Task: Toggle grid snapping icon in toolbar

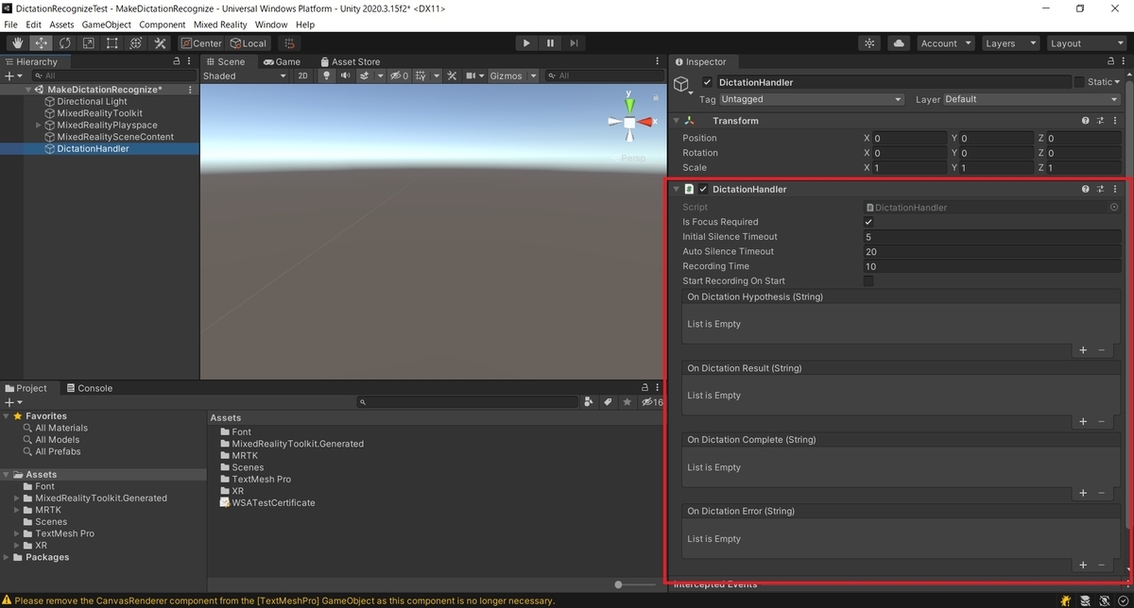Action: (289, 43)
